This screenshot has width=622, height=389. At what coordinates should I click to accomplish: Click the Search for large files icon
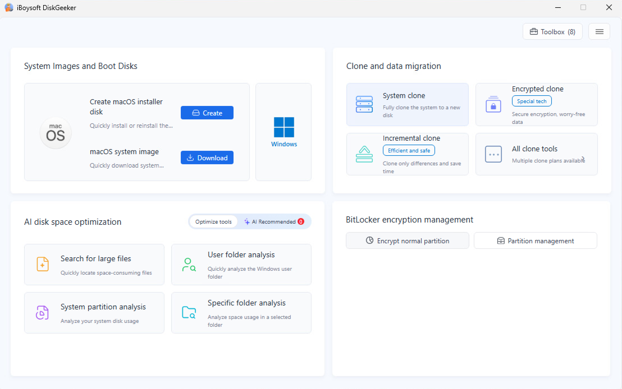pyautogui.click(x=43, y=264)
